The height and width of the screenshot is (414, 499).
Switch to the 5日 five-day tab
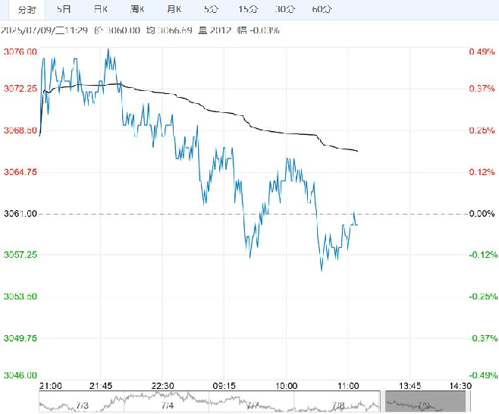click(64, 9)
